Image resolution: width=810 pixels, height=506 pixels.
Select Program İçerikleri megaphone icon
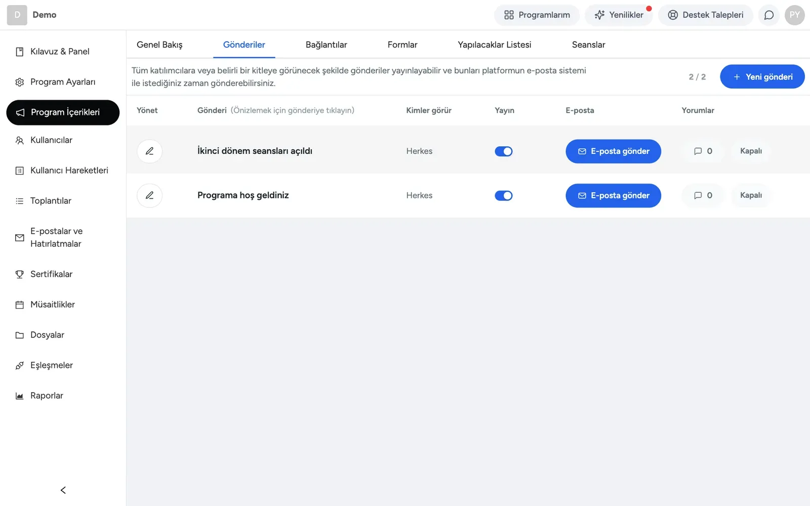click(x=20, y=112)
